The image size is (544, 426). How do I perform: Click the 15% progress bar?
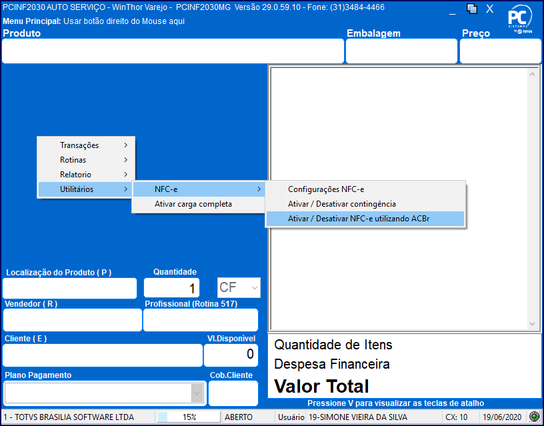coord(189,417)
